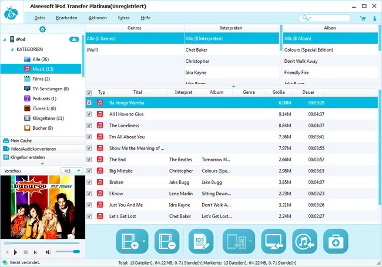Click the stop button in preview

(26, 252)
